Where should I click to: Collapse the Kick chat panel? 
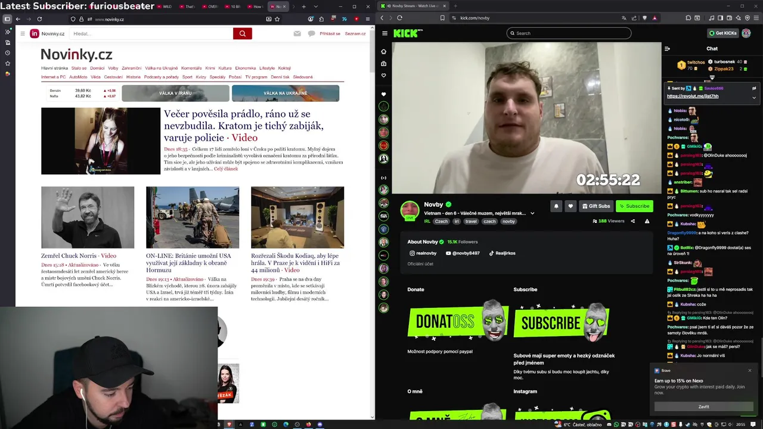(667, 49)
